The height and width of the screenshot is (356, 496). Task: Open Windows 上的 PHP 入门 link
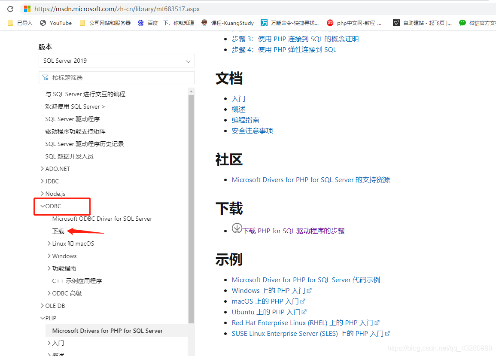click(x=268, y=290)
